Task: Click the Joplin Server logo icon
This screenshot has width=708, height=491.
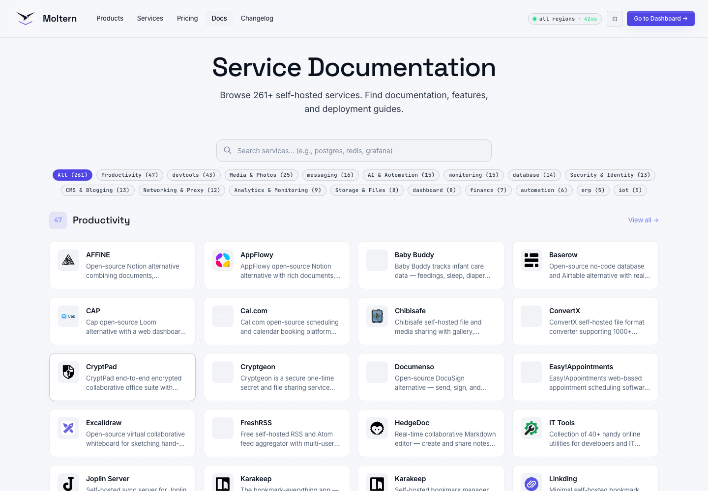Action: coord(68,483)
